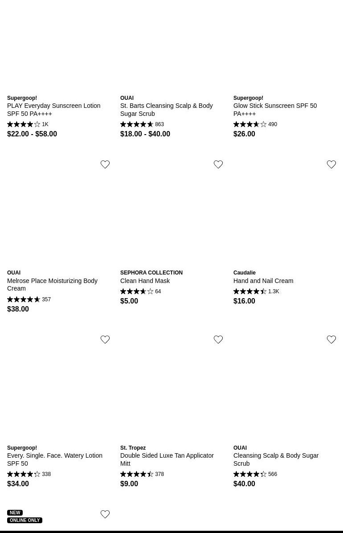This screenshot has height=533, width=343.
Task: Love the OUAI Cleansing Scalp & Body Scrub
Action: pos(331,340)
